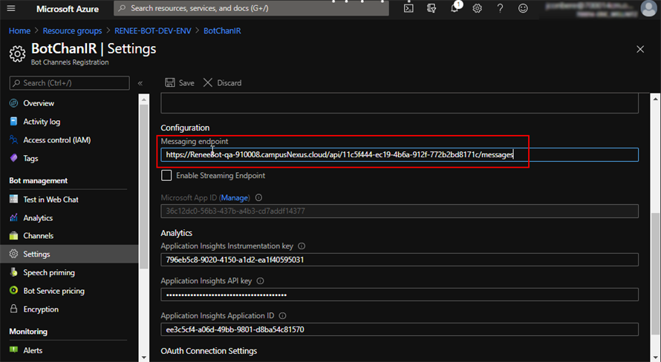Click the Save button label
The width and height of the screenshot is (661, 362).
pos(186,83)
